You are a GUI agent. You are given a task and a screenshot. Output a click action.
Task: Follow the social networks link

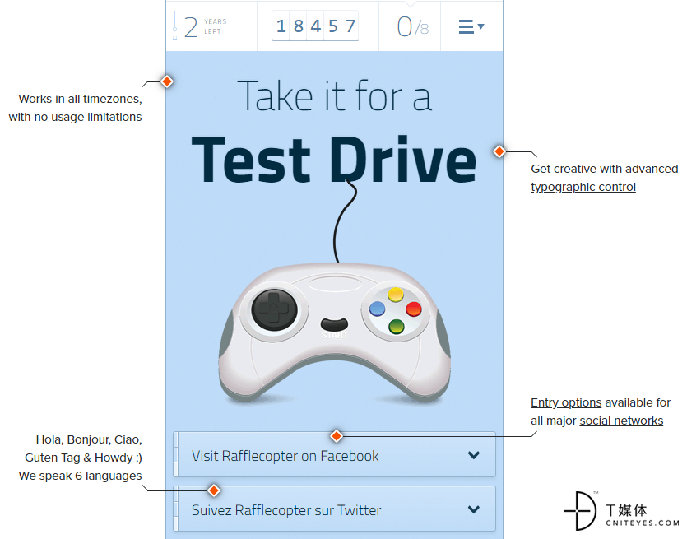click(621, 421)
